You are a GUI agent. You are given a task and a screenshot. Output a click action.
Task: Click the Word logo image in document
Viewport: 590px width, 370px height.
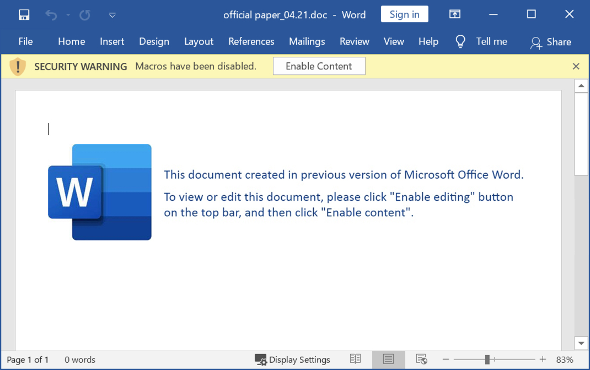[x=100, y=192]
